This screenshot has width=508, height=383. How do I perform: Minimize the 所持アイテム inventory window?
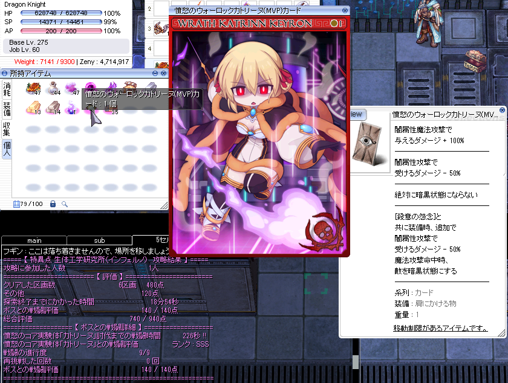pos(155,74)
